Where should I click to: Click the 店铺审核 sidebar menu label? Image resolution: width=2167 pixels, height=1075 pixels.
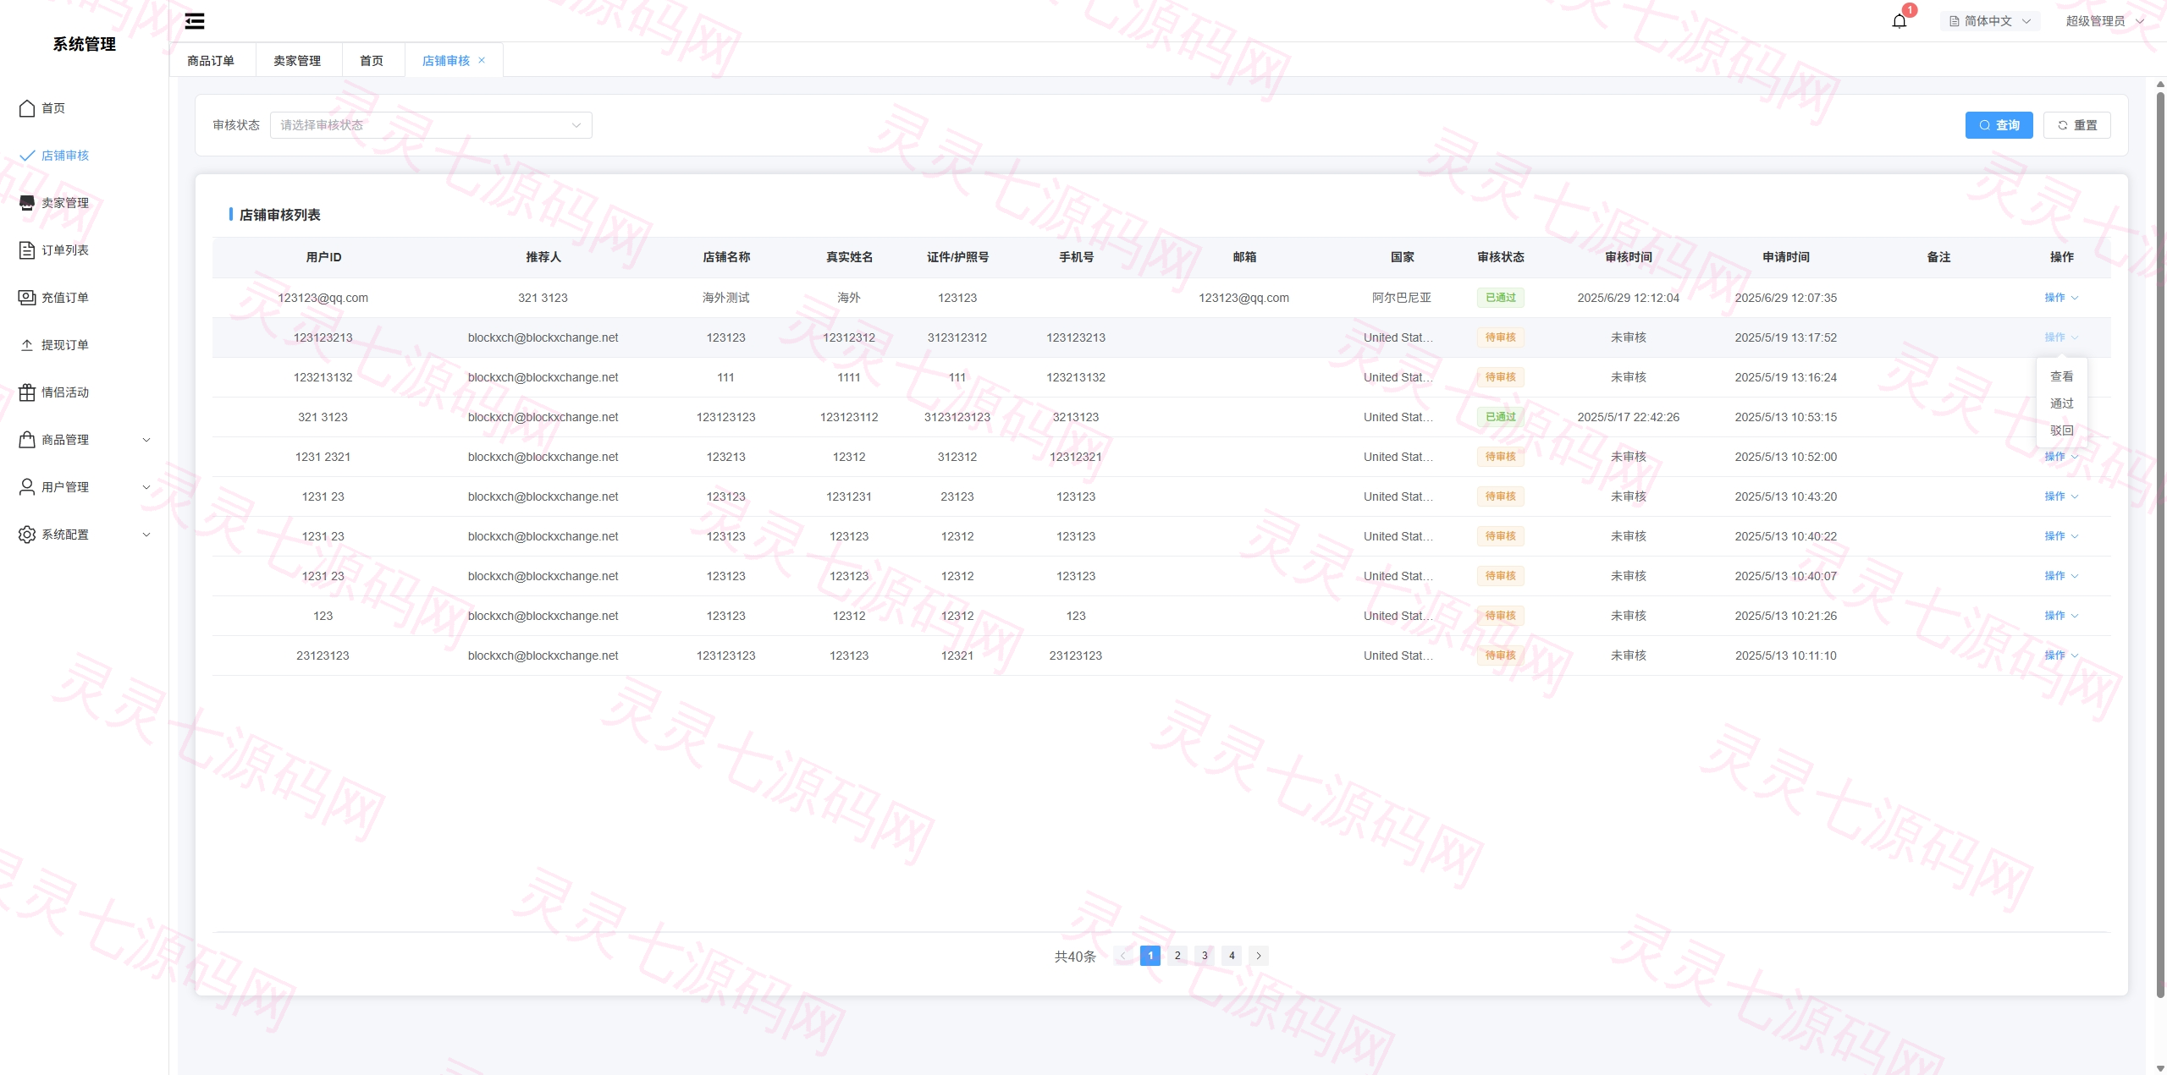[65, 156]
